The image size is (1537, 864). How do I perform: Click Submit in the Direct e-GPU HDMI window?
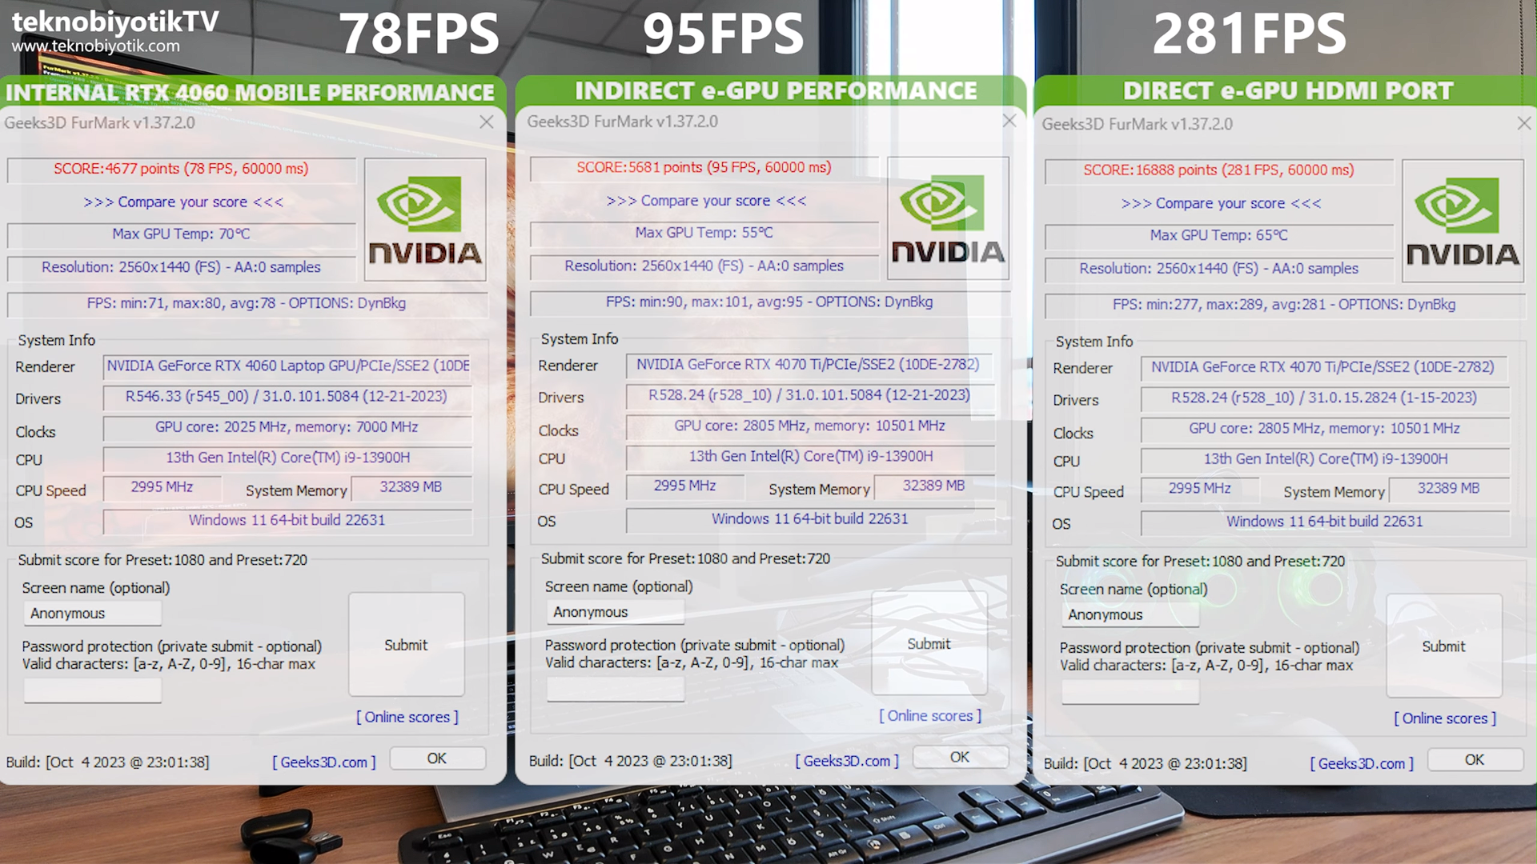[1443, 646]
